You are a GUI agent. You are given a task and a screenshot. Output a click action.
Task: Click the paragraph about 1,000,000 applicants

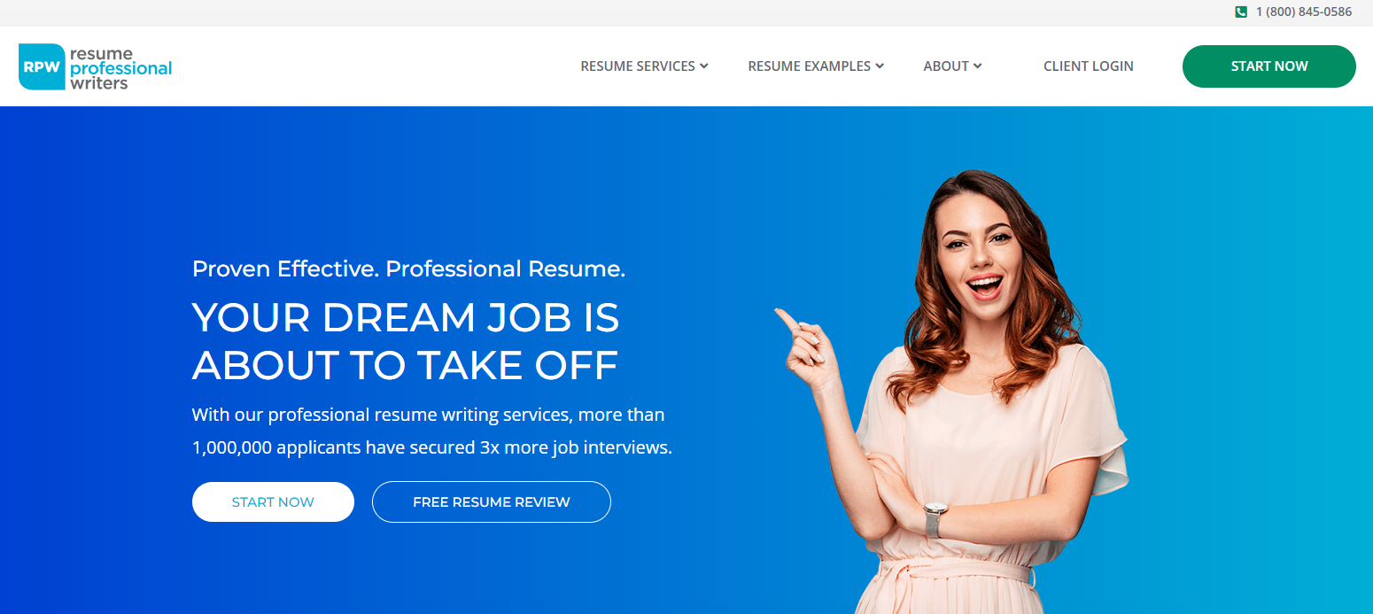tap(432, 431)
